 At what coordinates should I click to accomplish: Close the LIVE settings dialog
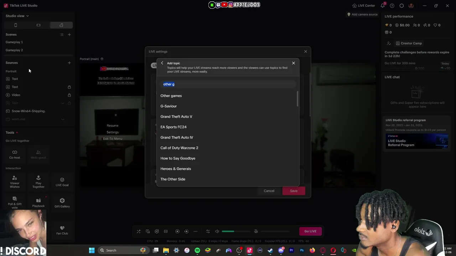pos(305,52)
